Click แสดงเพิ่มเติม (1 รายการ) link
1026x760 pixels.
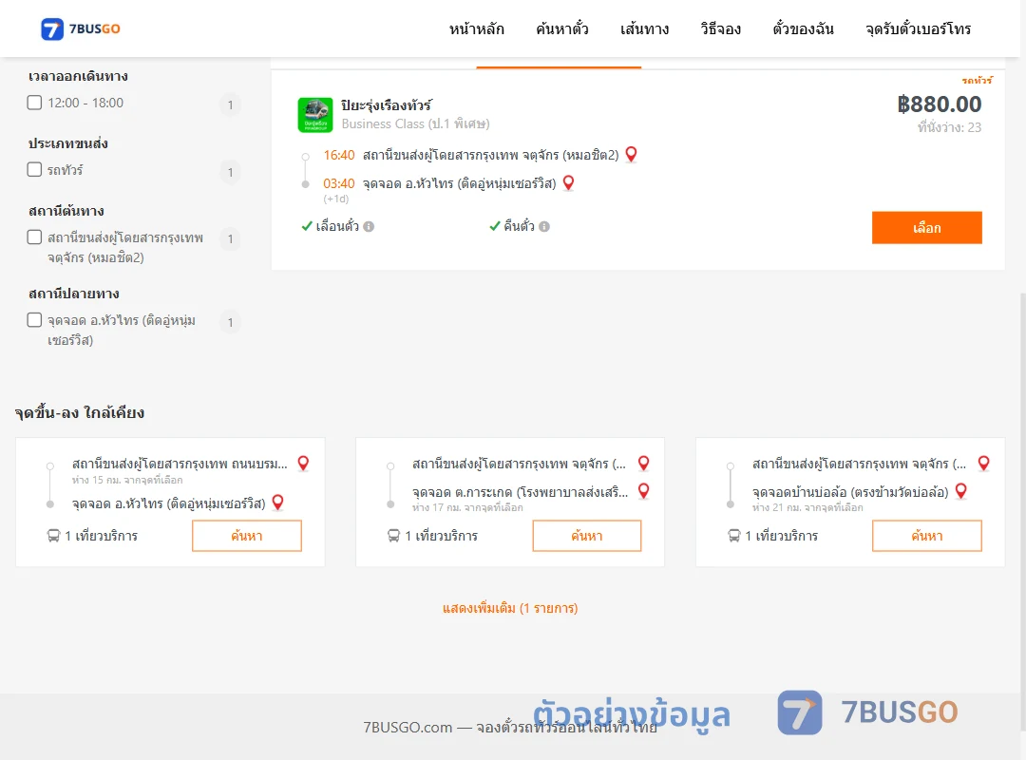tap(510, 608)
